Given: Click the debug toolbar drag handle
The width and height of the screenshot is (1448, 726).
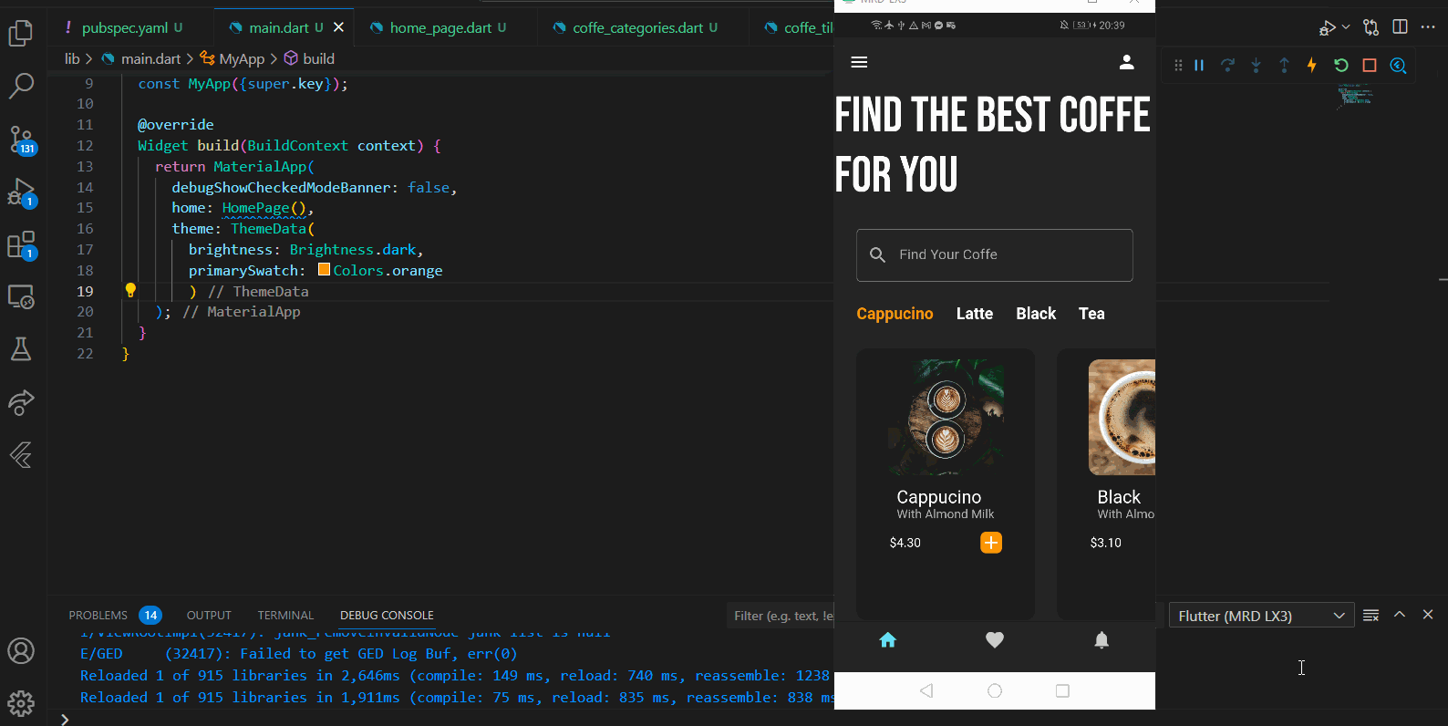Looking at the screenshot, I should (1178, 65).
